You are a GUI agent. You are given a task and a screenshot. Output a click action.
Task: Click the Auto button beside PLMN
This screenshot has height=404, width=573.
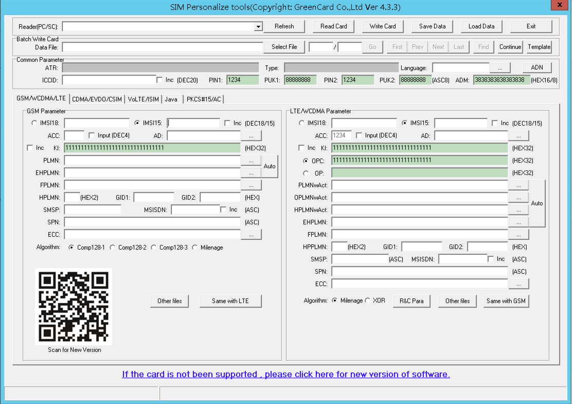pos(270,166)
